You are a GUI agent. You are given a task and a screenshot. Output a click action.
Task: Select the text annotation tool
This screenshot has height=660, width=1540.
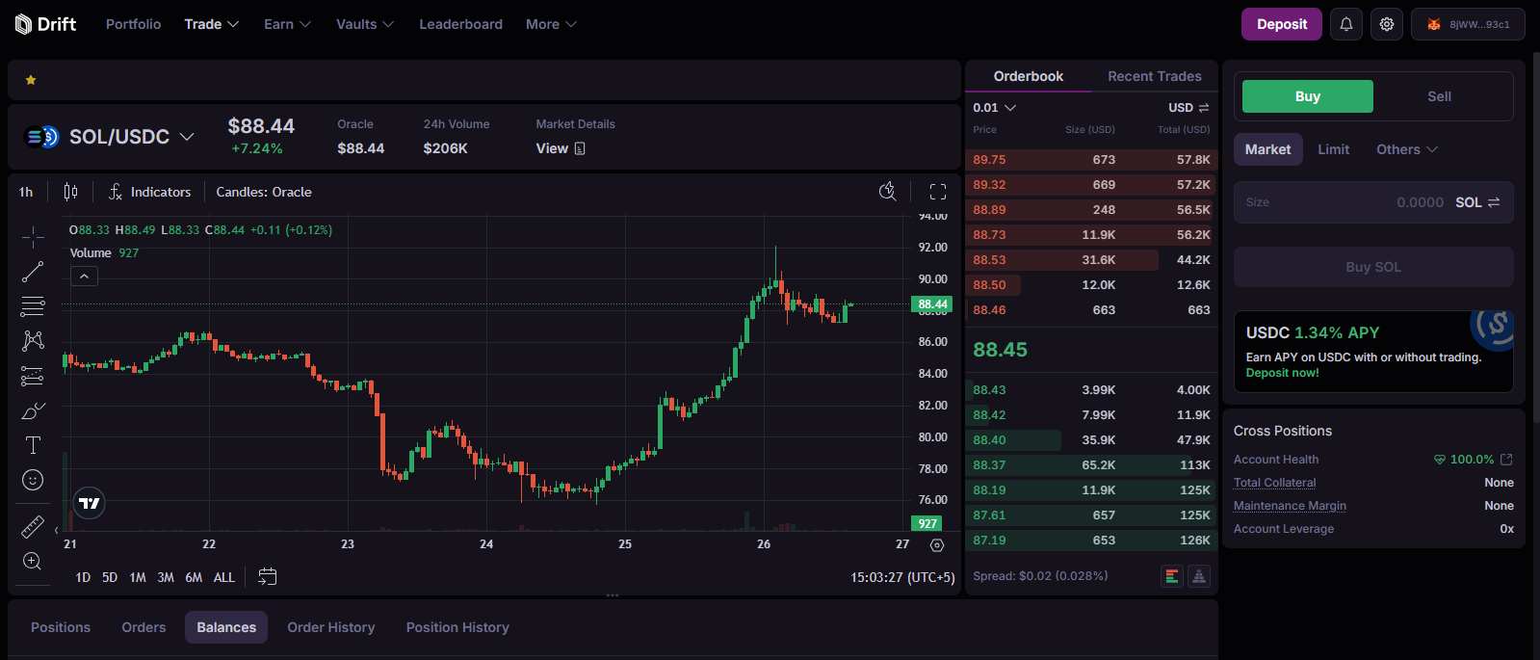pyautogui.click(x=33, y=445)
